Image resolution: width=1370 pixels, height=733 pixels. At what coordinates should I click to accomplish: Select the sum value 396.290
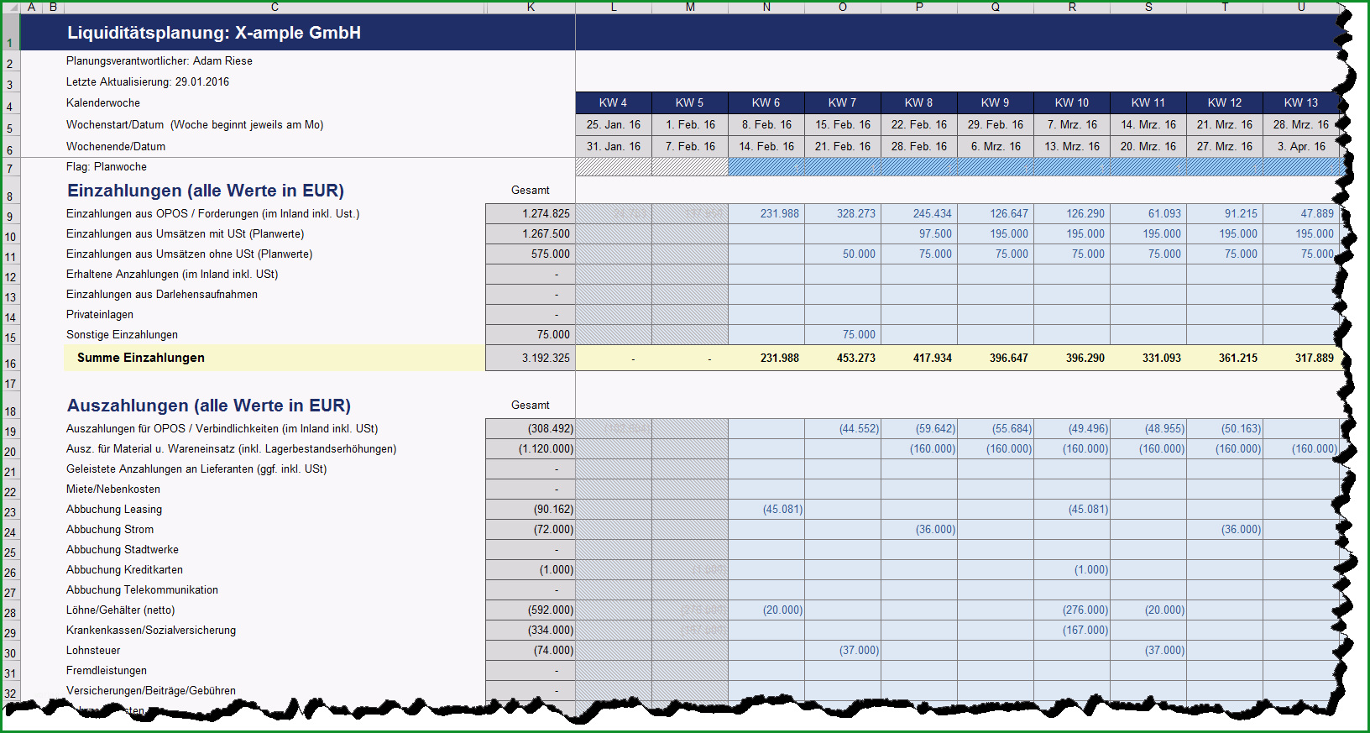tap(1072, 358)
